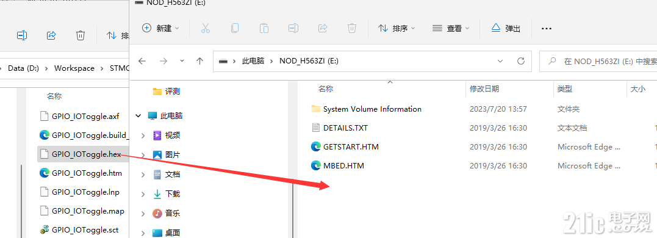Select GPIO_IOToggle.sct in back window
Viewport: 657px width, 238px height.
pyautogui.click(x=85, y=230)
